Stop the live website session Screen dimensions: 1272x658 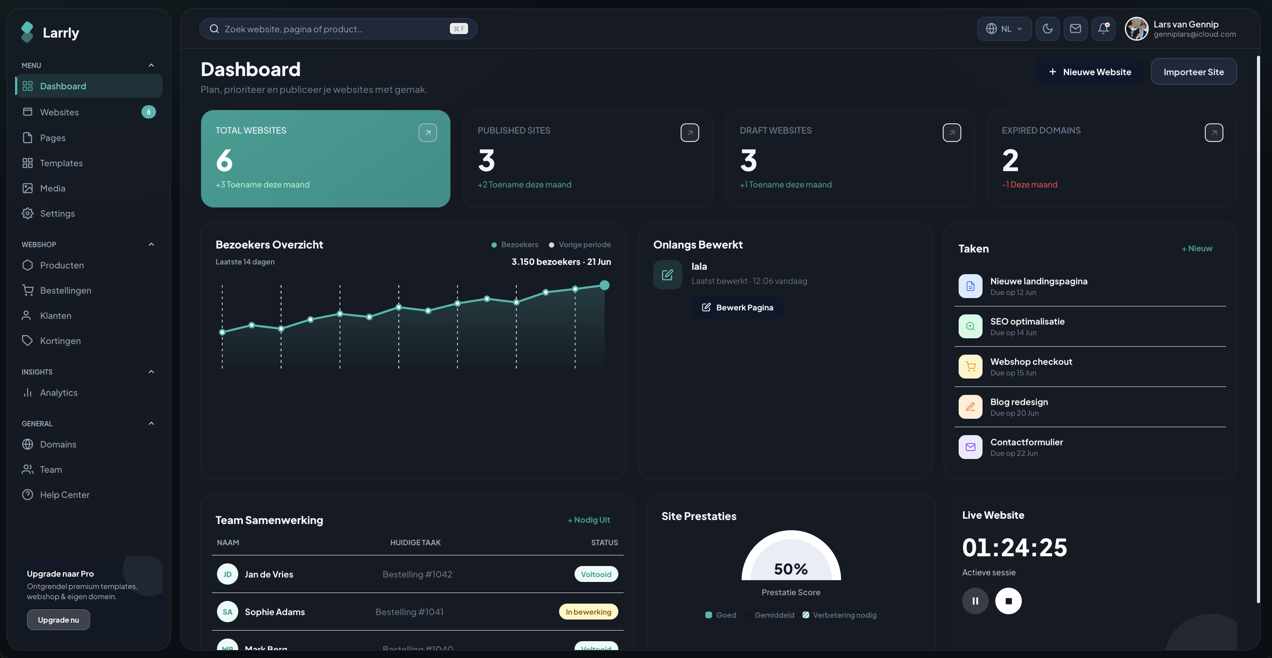tap(1008, 601)
